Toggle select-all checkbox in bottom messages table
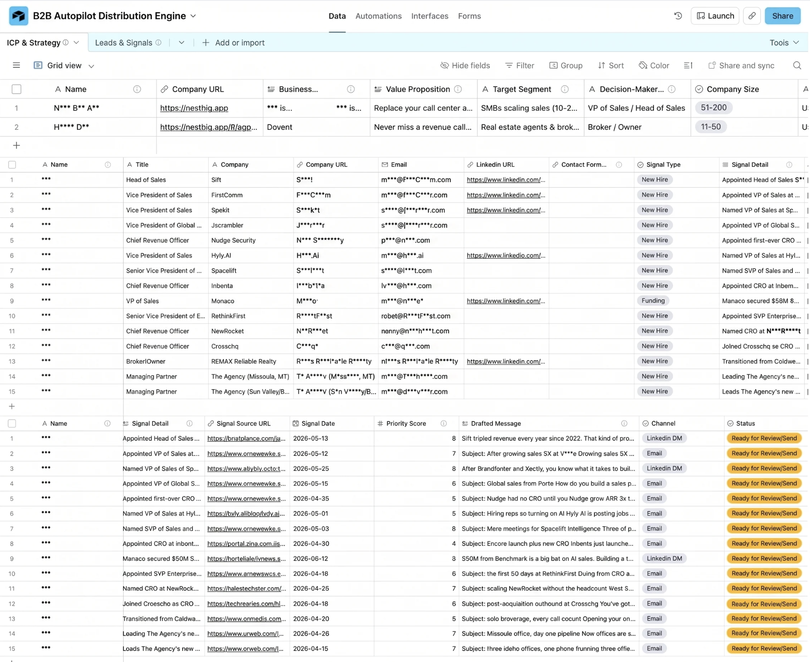 [x=12, y=423]
